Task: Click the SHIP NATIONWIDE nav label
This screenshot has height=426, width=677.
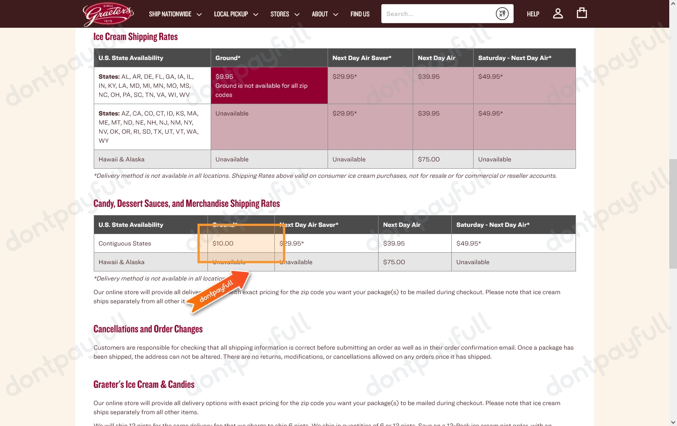Action: pos(170,14)
